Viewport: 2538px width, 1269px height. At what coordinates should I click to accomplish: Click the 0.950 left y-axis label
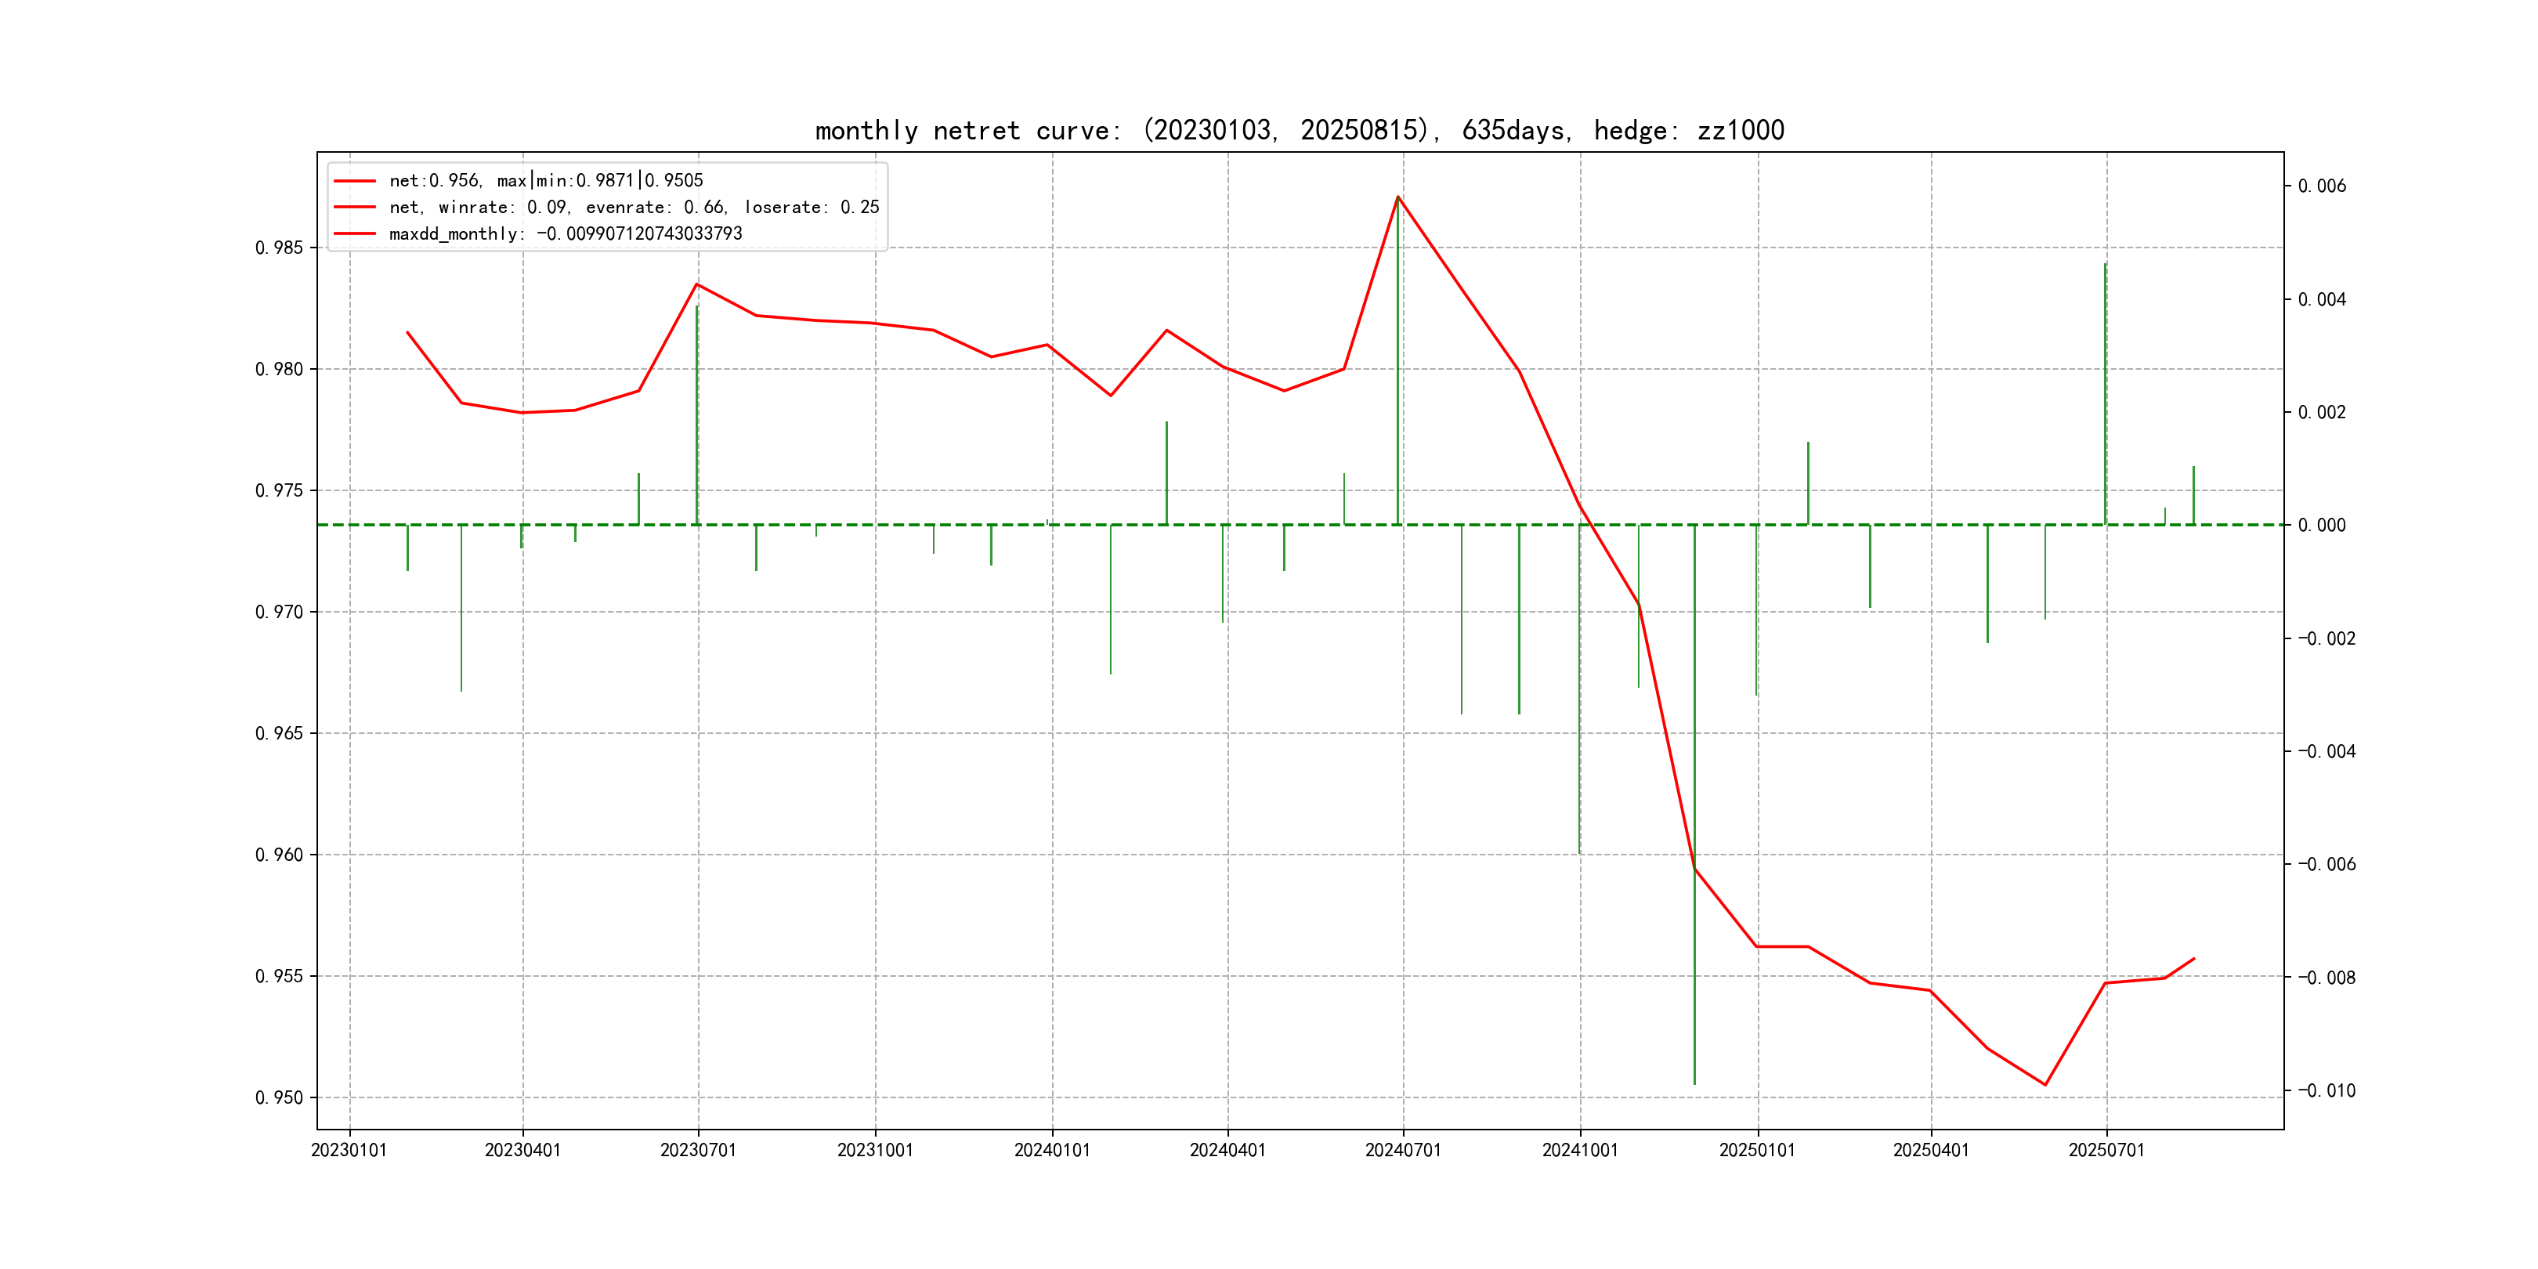tap(279, 1097)
